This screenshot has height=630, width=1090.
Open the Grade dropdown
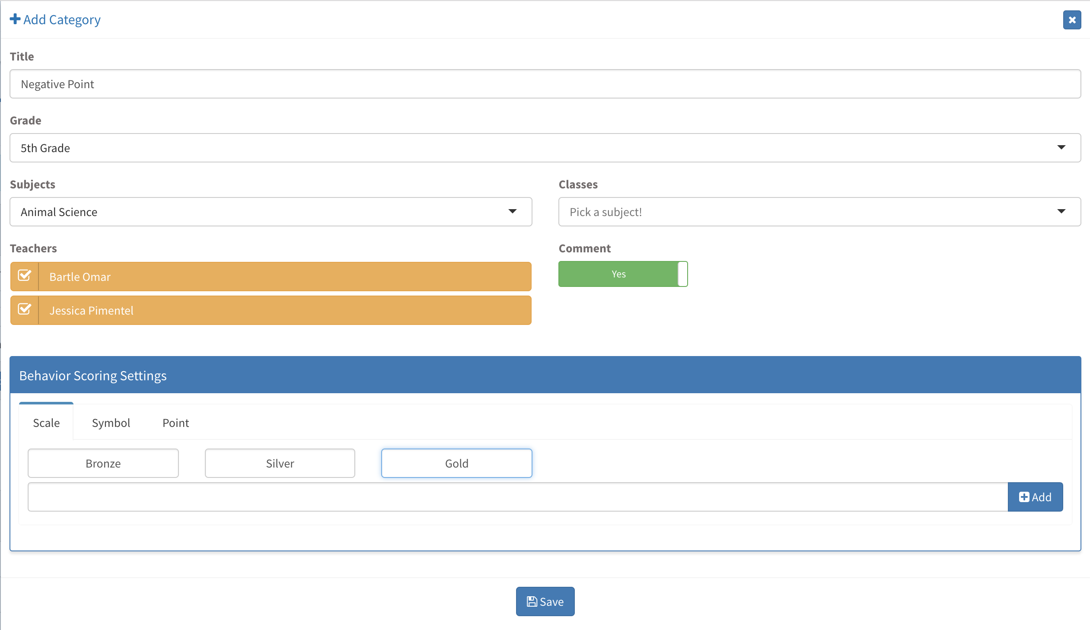[x=545, y=148]
